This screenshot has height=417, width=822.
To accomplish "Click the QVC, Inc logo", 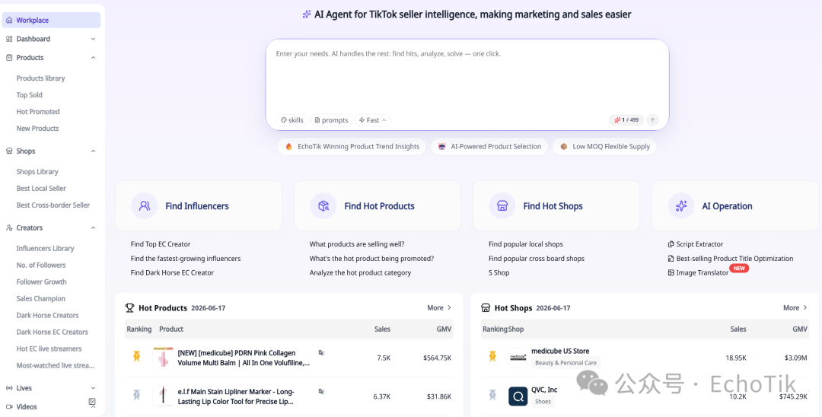I will [x=518, y=396].
